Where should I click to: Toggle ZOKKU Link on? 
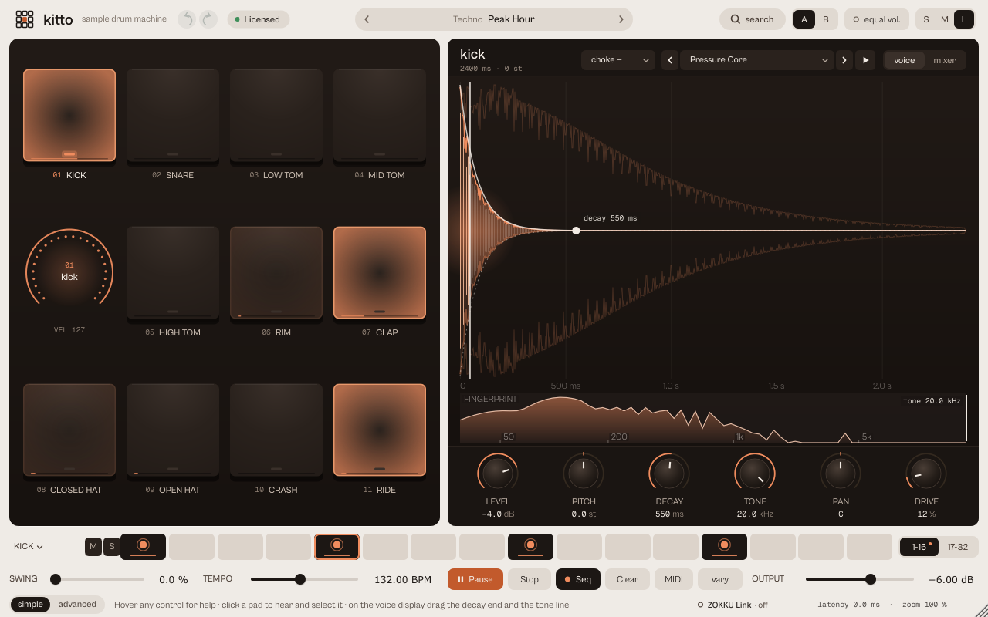[x=733, y=605]
